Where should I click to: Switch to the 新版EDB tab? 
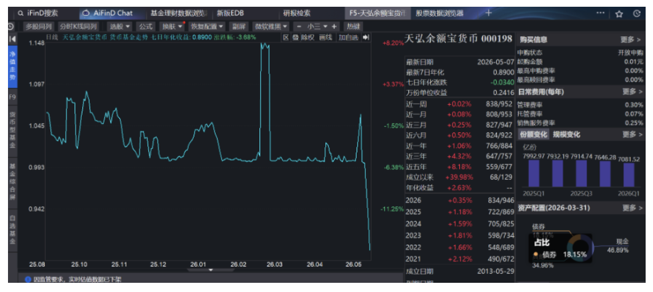pos(230,13)
